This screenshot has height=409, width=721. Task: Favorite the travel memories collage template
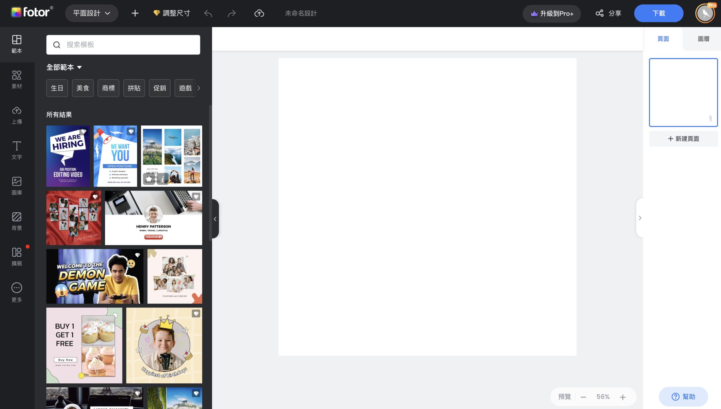(149, 179)
